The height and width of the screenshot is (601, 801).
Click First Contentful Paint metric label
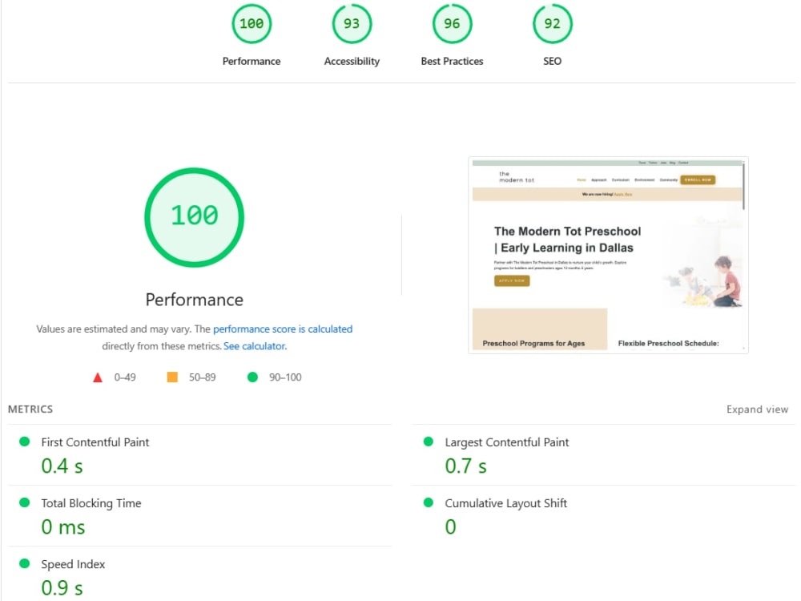pyautogui.click(x=95, y=442)
